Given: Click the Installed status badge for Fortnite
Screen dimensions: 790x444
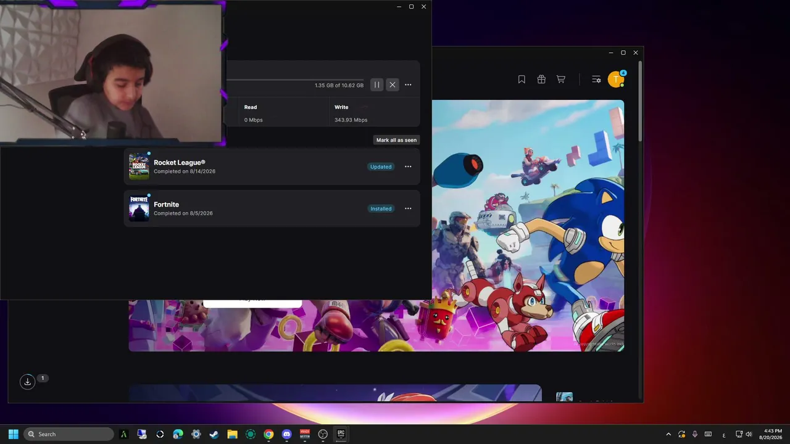Looking at the screenshot, I should point(381,208).
